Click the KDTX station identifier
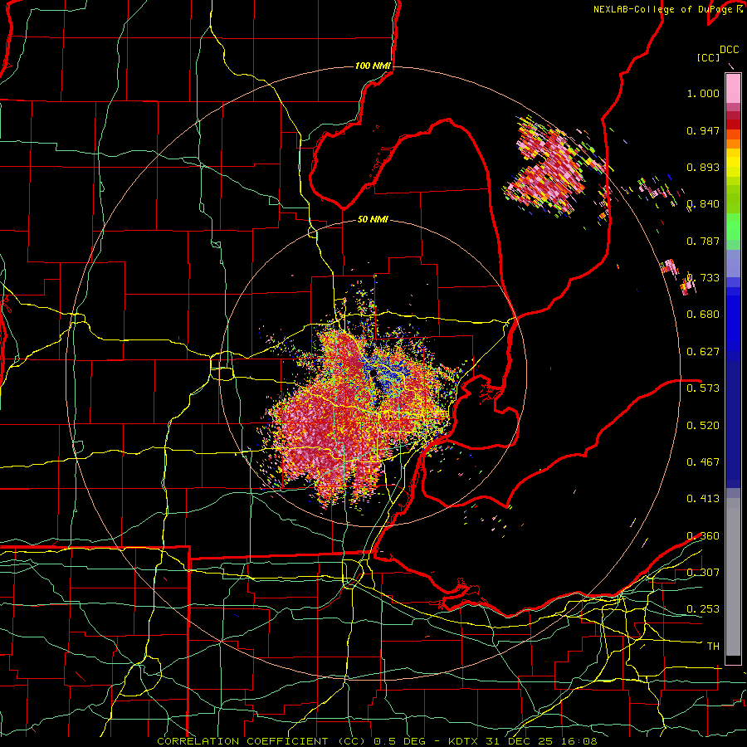 pos(465,741)
